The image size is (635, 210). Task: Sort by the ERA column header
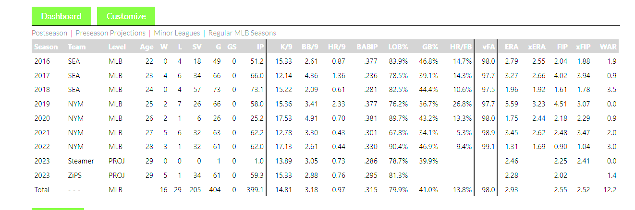point(511,47)
